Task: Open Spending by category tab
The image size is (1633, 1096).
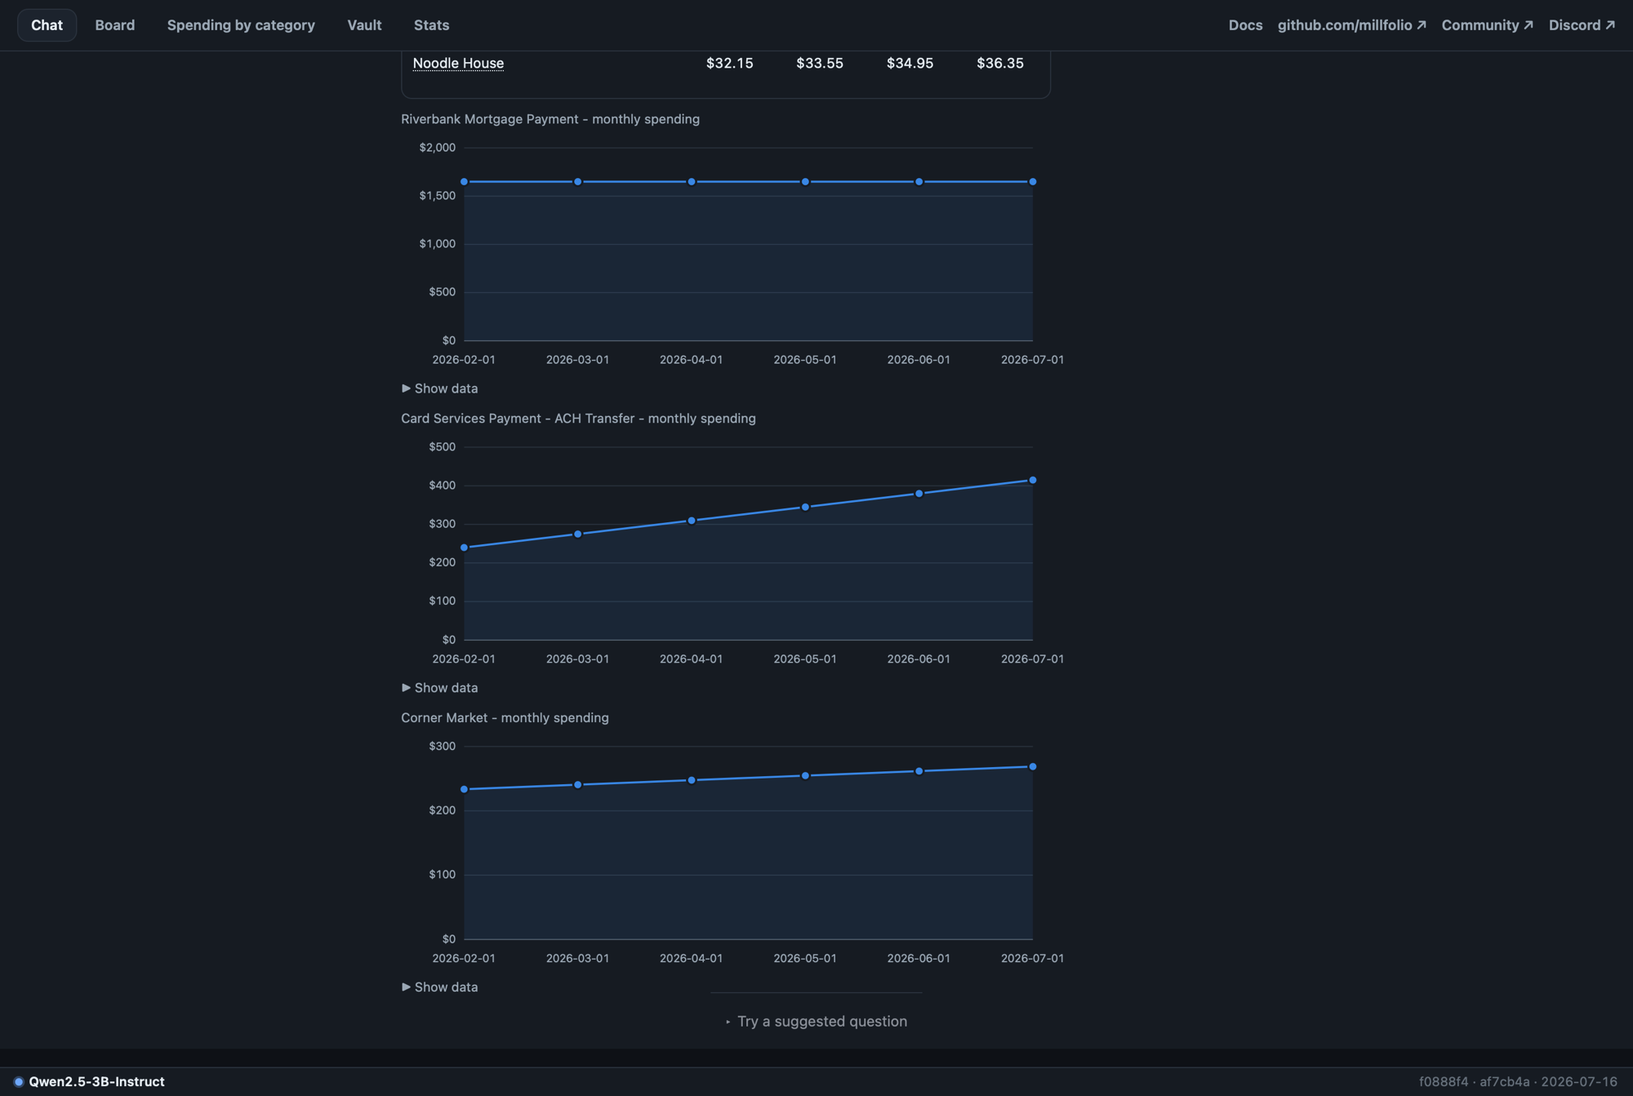Action: tap(241, 25)
